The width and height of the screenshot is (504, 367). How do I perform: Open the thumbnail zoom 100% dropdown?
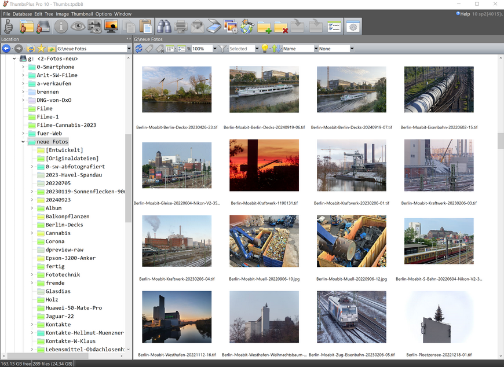214,49
